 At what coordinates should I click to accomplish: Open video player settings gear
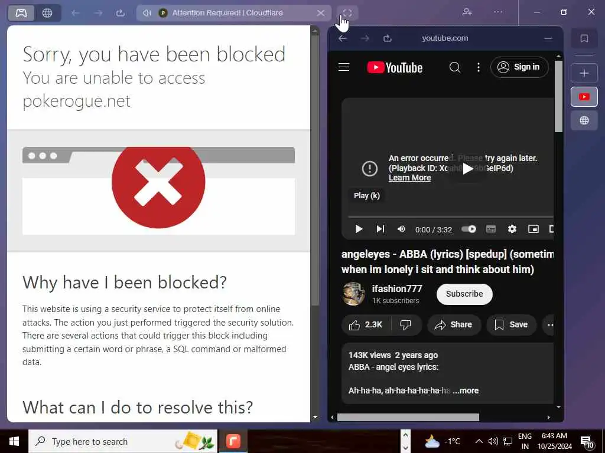[512, 229]
